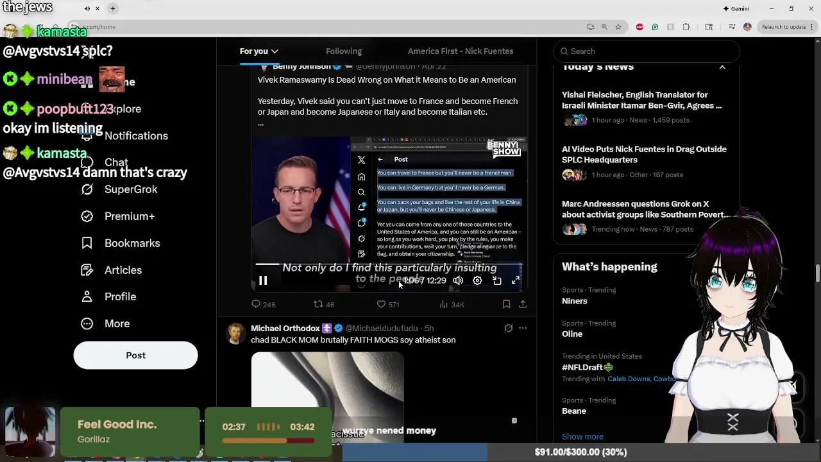Open the Chat item in sidebar
Screen dimensions: 821x462
click(104, 162)
